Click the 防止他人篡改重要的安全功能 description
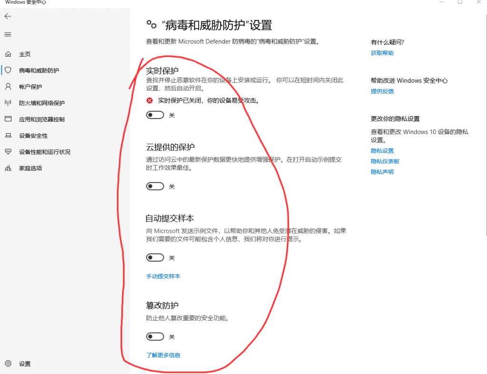Image resolution: width=487 pixels, height=374 pixels. pos(187,318)
